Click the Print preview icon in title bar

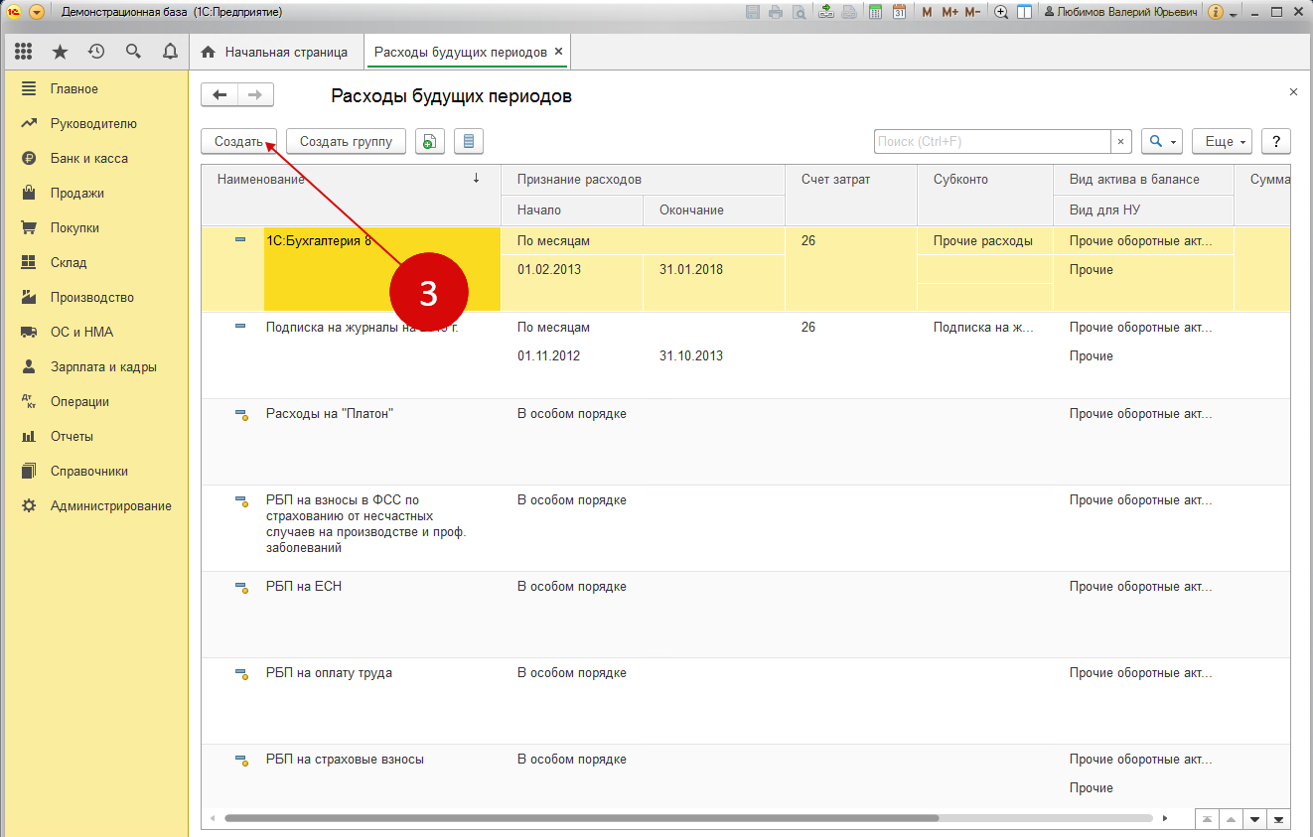(x=798, y=12)
